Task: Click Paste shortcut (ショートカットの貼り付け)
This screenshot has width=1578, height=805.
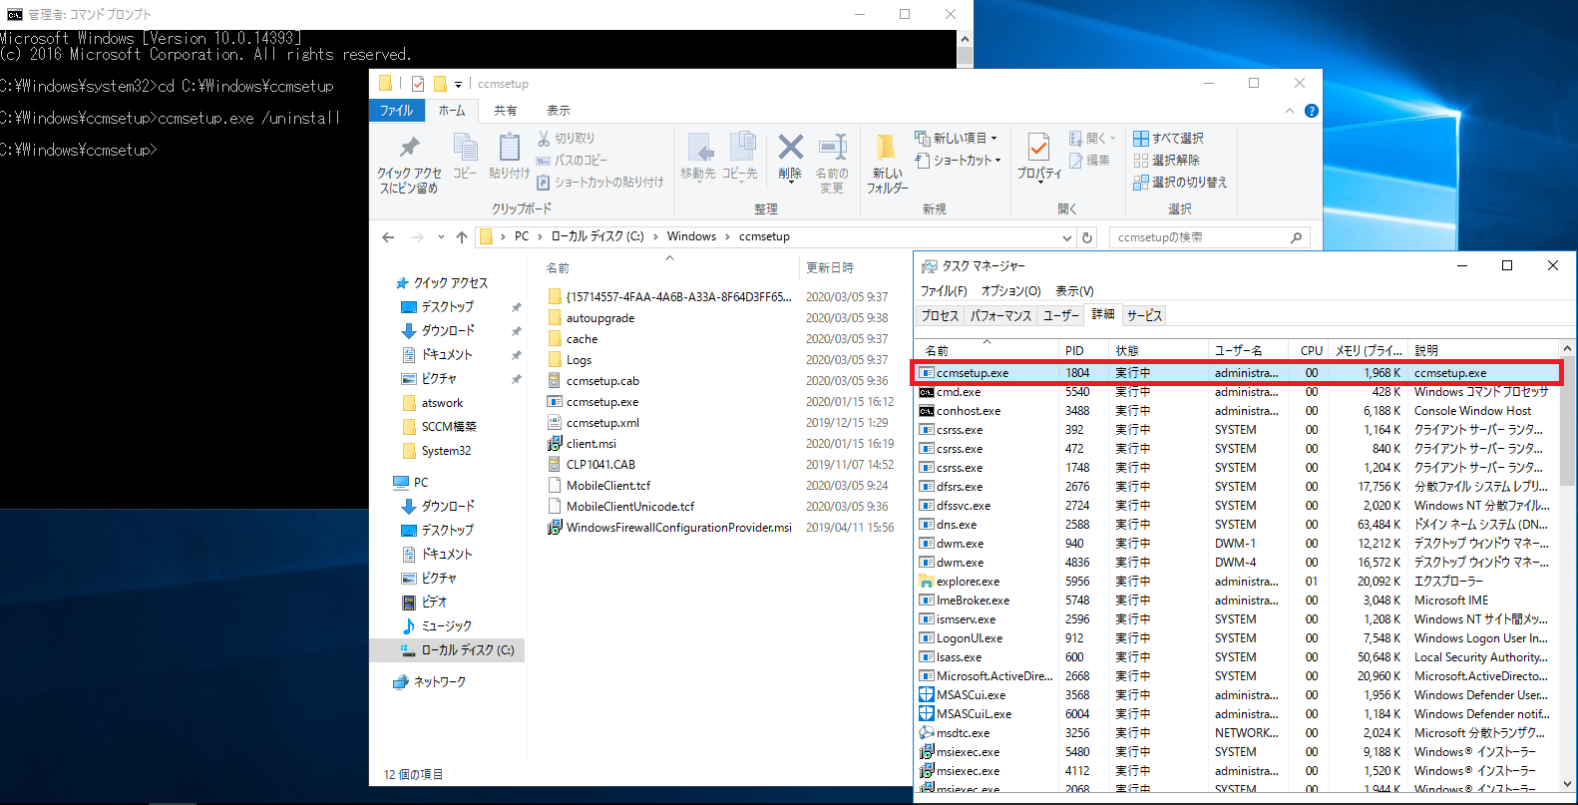Action: [599, 183]
